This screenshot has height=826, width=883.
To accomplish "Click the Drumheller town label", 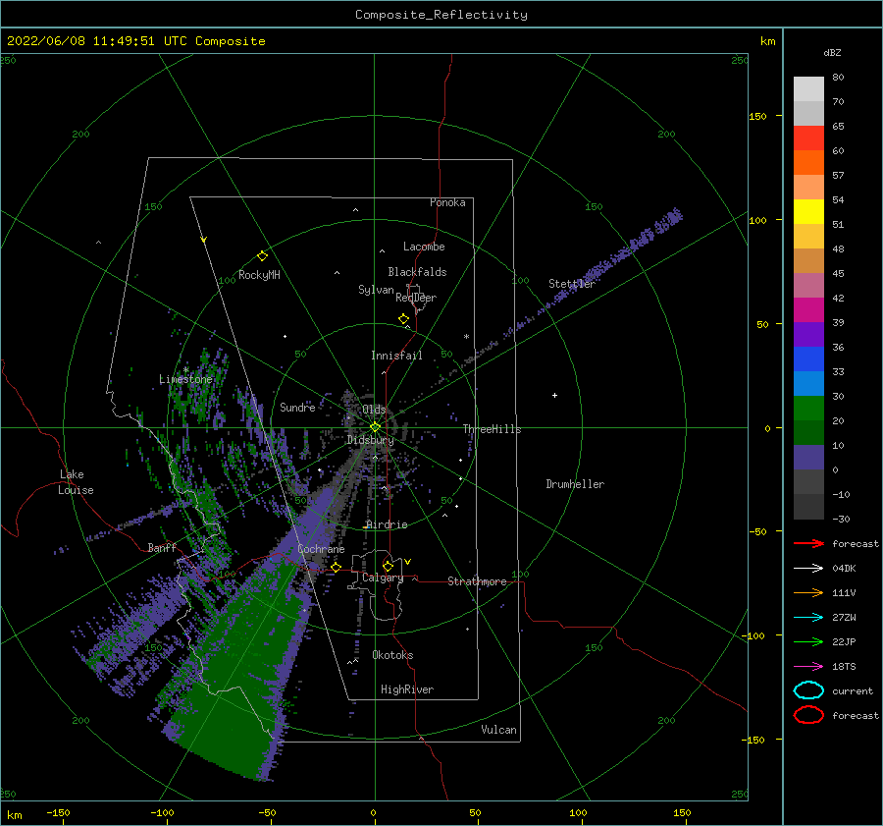I will pyautogui.click(x=575, y=484).
